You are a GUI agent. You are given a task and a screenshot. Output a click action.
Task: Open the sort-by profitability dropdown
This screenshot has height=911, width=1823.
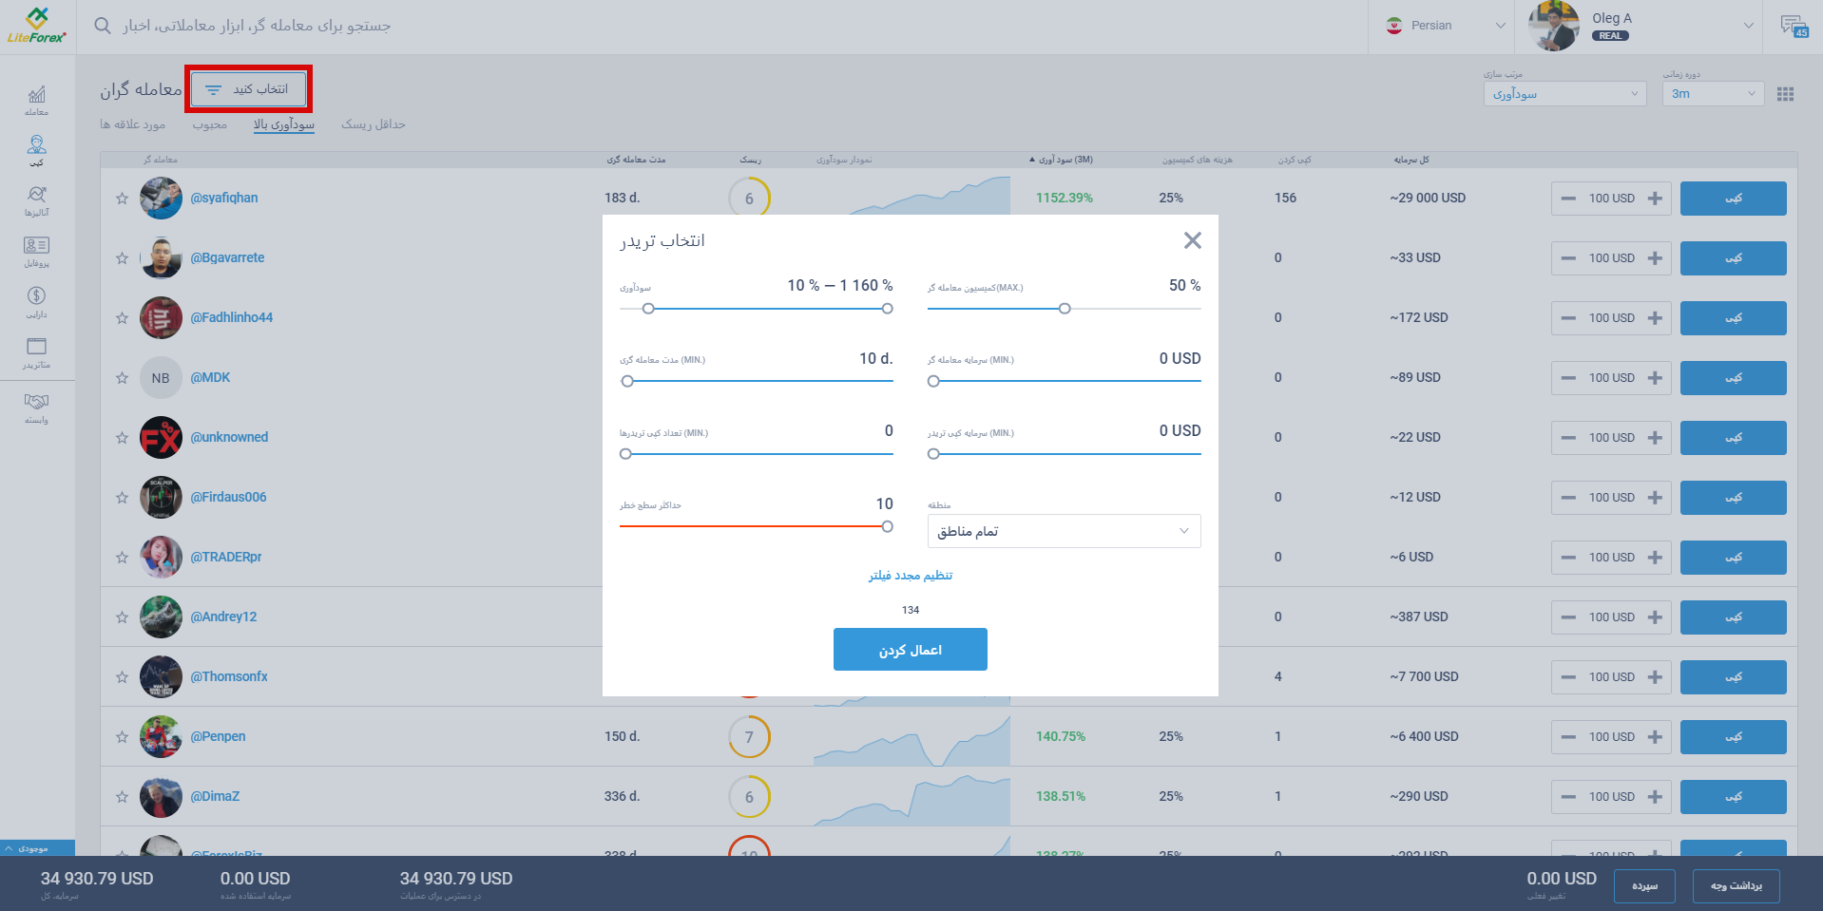[1564, 94]
